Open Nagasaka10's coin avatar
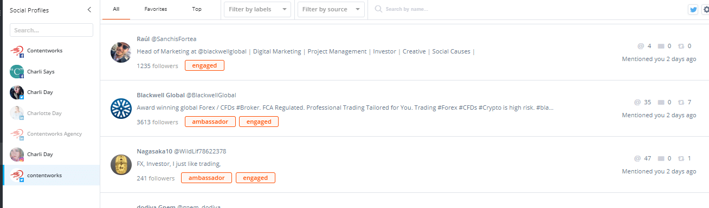The height and width of the screenshot is (208, 709). [x=121, y=164]
